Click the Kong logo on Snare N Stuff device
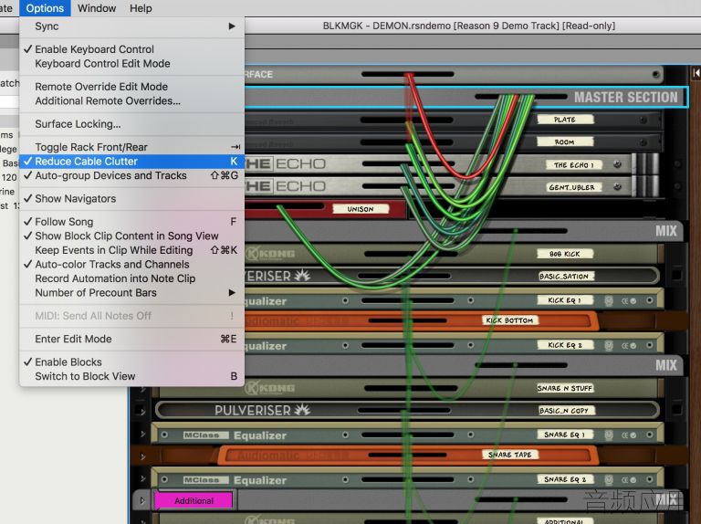Image resolution: width=701 pixels, height=524 pixels. click(x=270, y=388)
